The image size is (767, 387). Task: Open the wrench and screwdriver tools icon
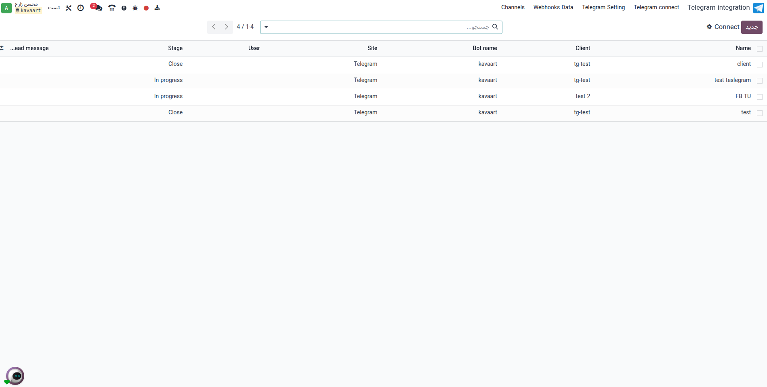coord(69,8)
